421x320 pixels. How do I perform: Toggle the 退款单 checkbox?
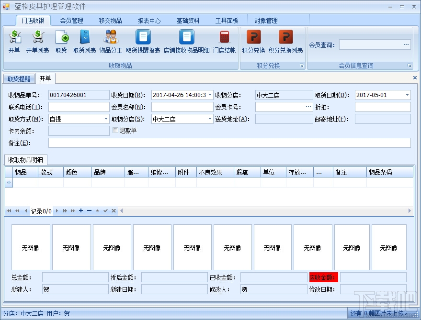coord(115,130)
